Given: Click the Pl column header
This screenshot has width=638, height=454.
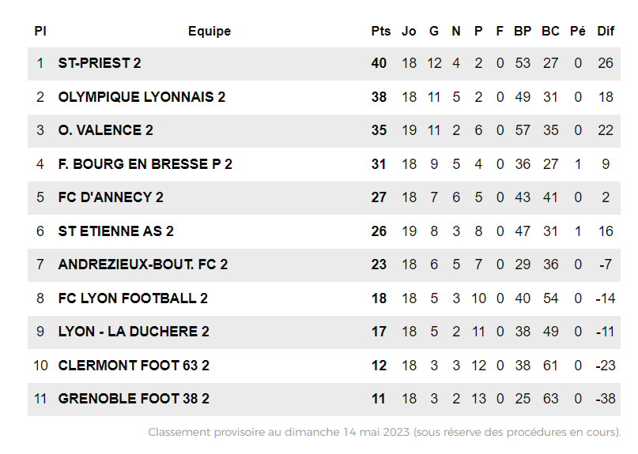Looking at the screenshot, I should (40, 32).
